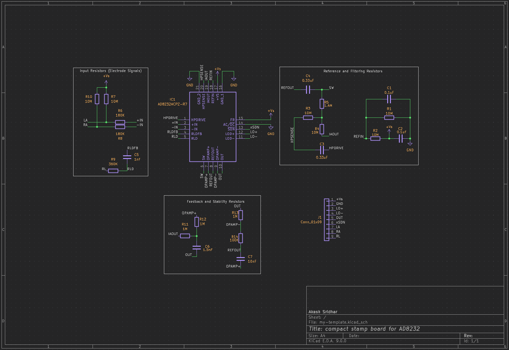Click the vertical HPSENSE label near R3
The image size is (509, 350).
292,135
